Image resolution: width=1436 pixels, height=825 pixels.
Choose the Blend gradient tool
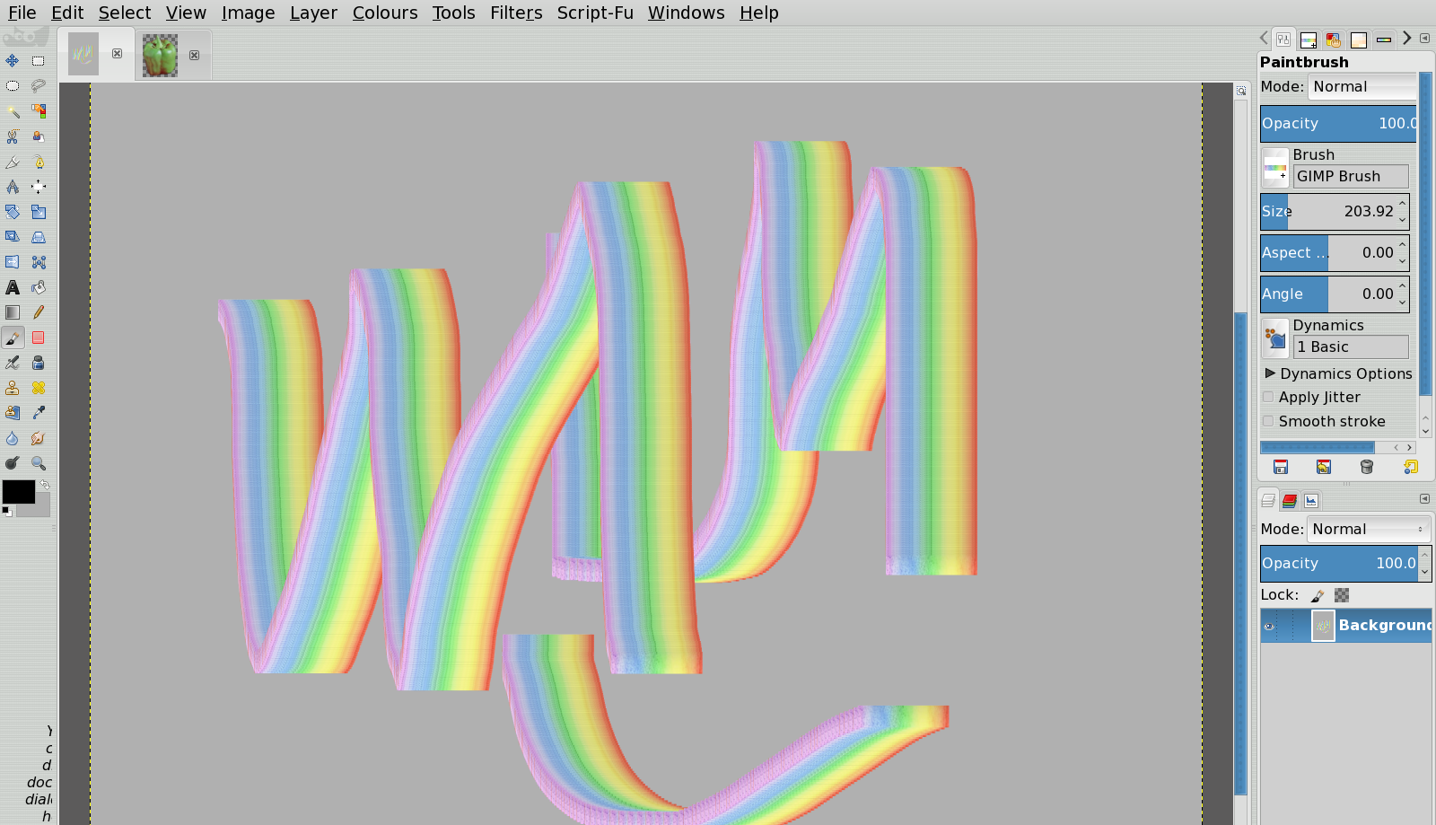tap(13, 312)
